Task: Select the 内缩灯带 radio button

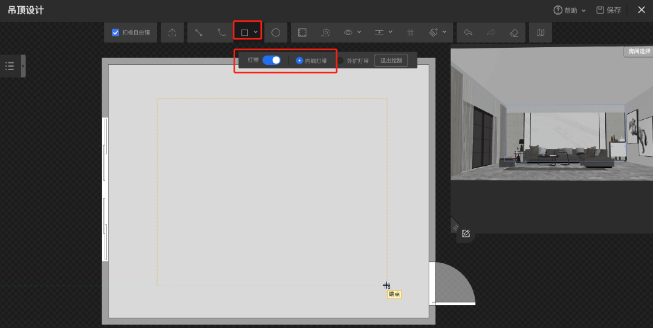Action: (299, 61)
